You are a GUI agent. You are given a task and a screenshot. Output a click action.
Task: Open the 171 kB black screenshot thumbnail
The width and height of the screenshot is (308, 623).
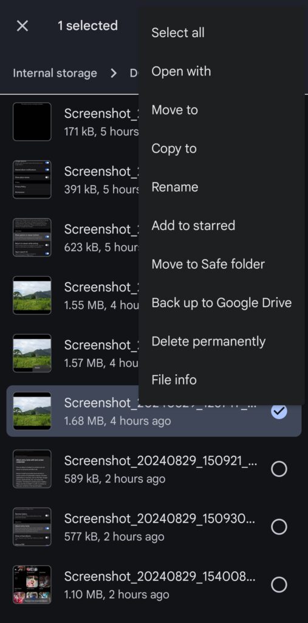click(32, 122)
